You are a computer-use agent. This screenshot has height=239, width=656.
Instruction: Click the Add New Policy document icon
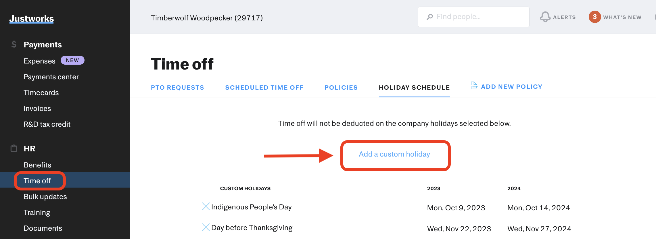(x=474, y=86)
